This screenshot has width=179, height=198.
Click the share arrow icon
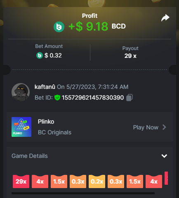(x=165, y=18)
